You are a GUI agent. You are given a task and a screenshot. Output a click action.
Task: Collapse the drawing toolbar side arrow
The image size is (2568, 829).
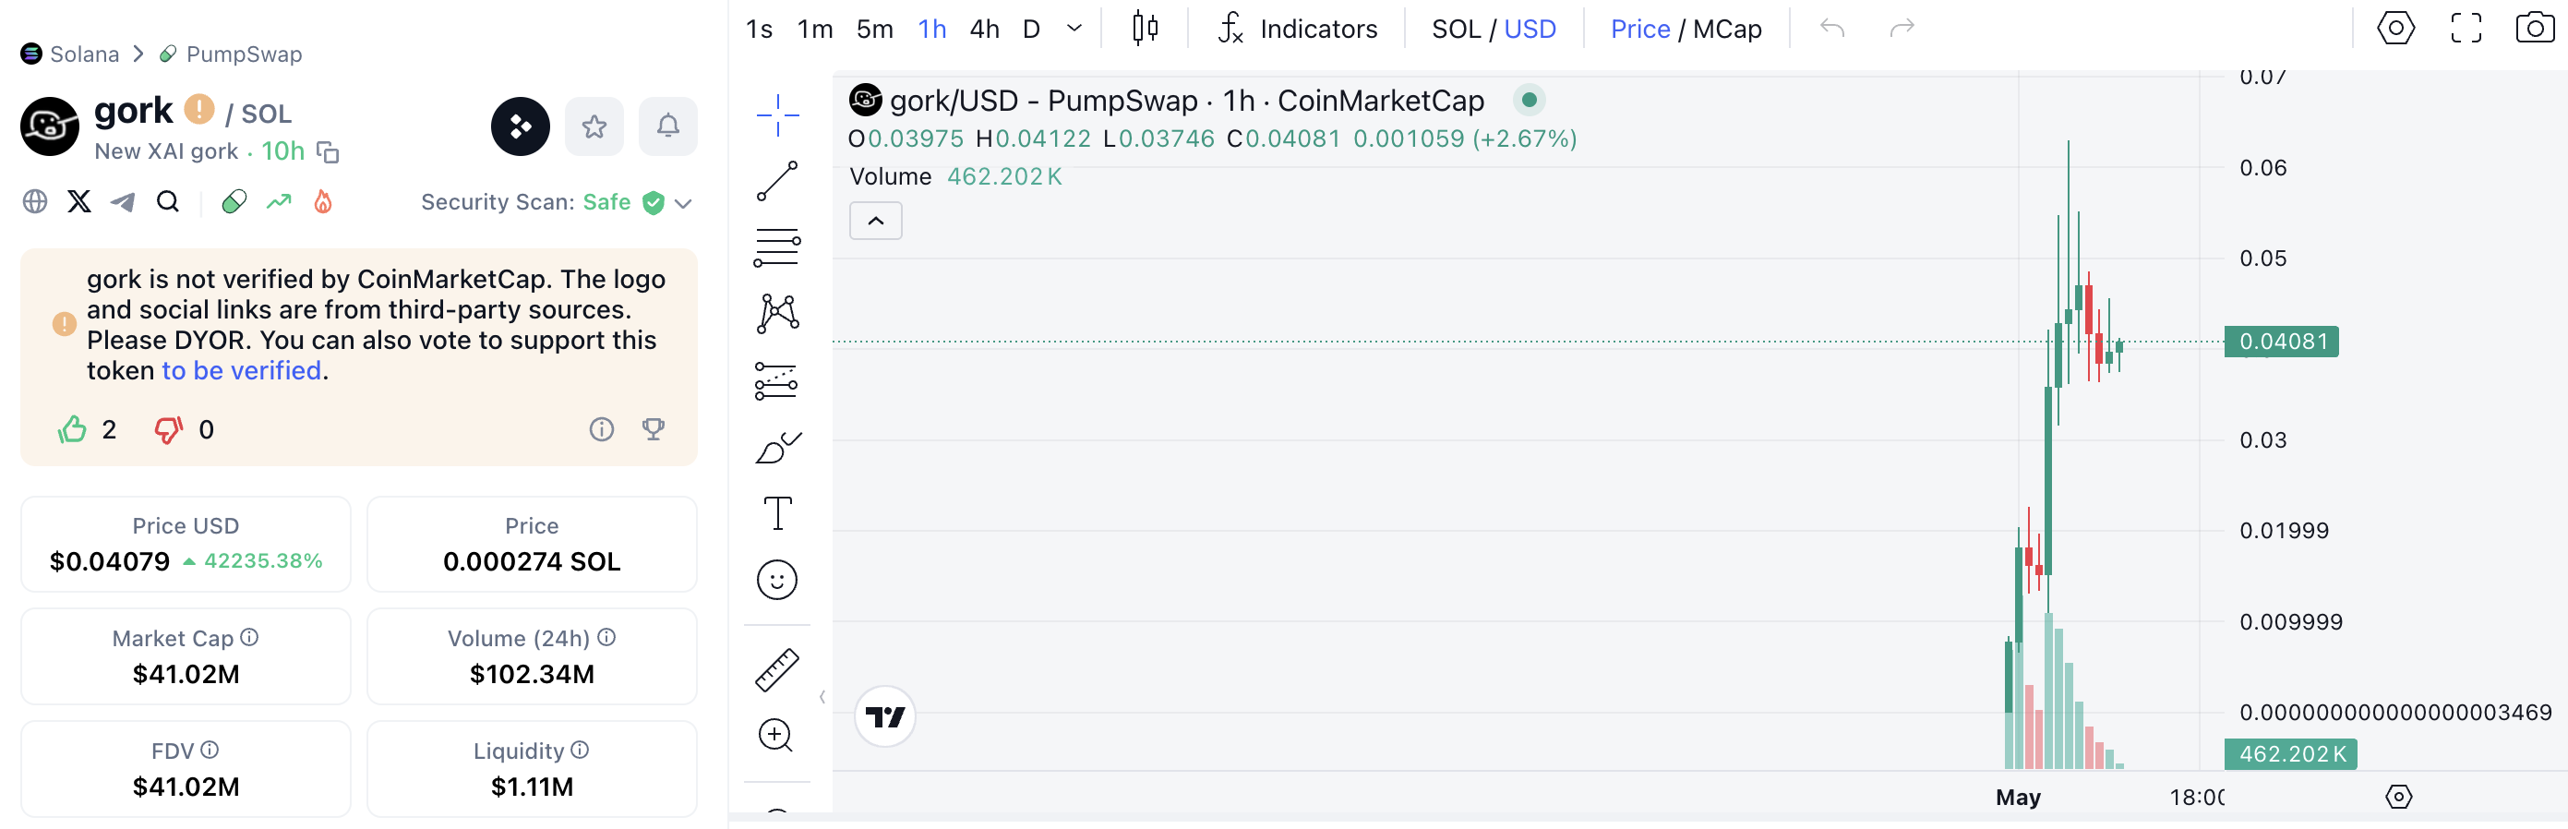[822, 696]
